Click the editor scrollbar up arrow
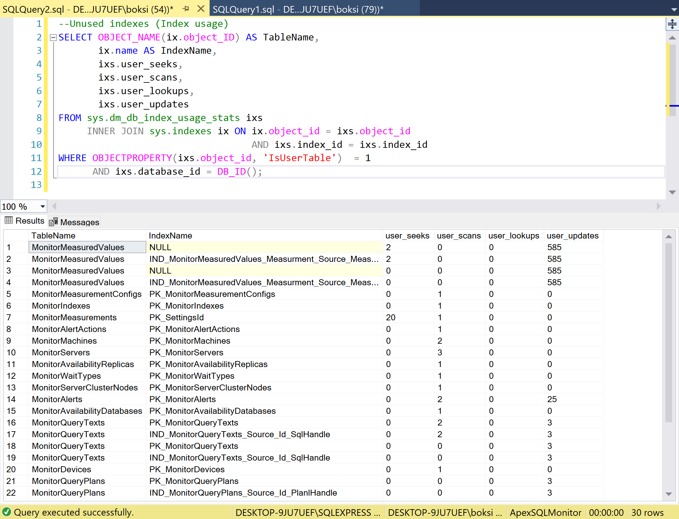This screenshot has height=519, width=679. click(x=672, y=37)
